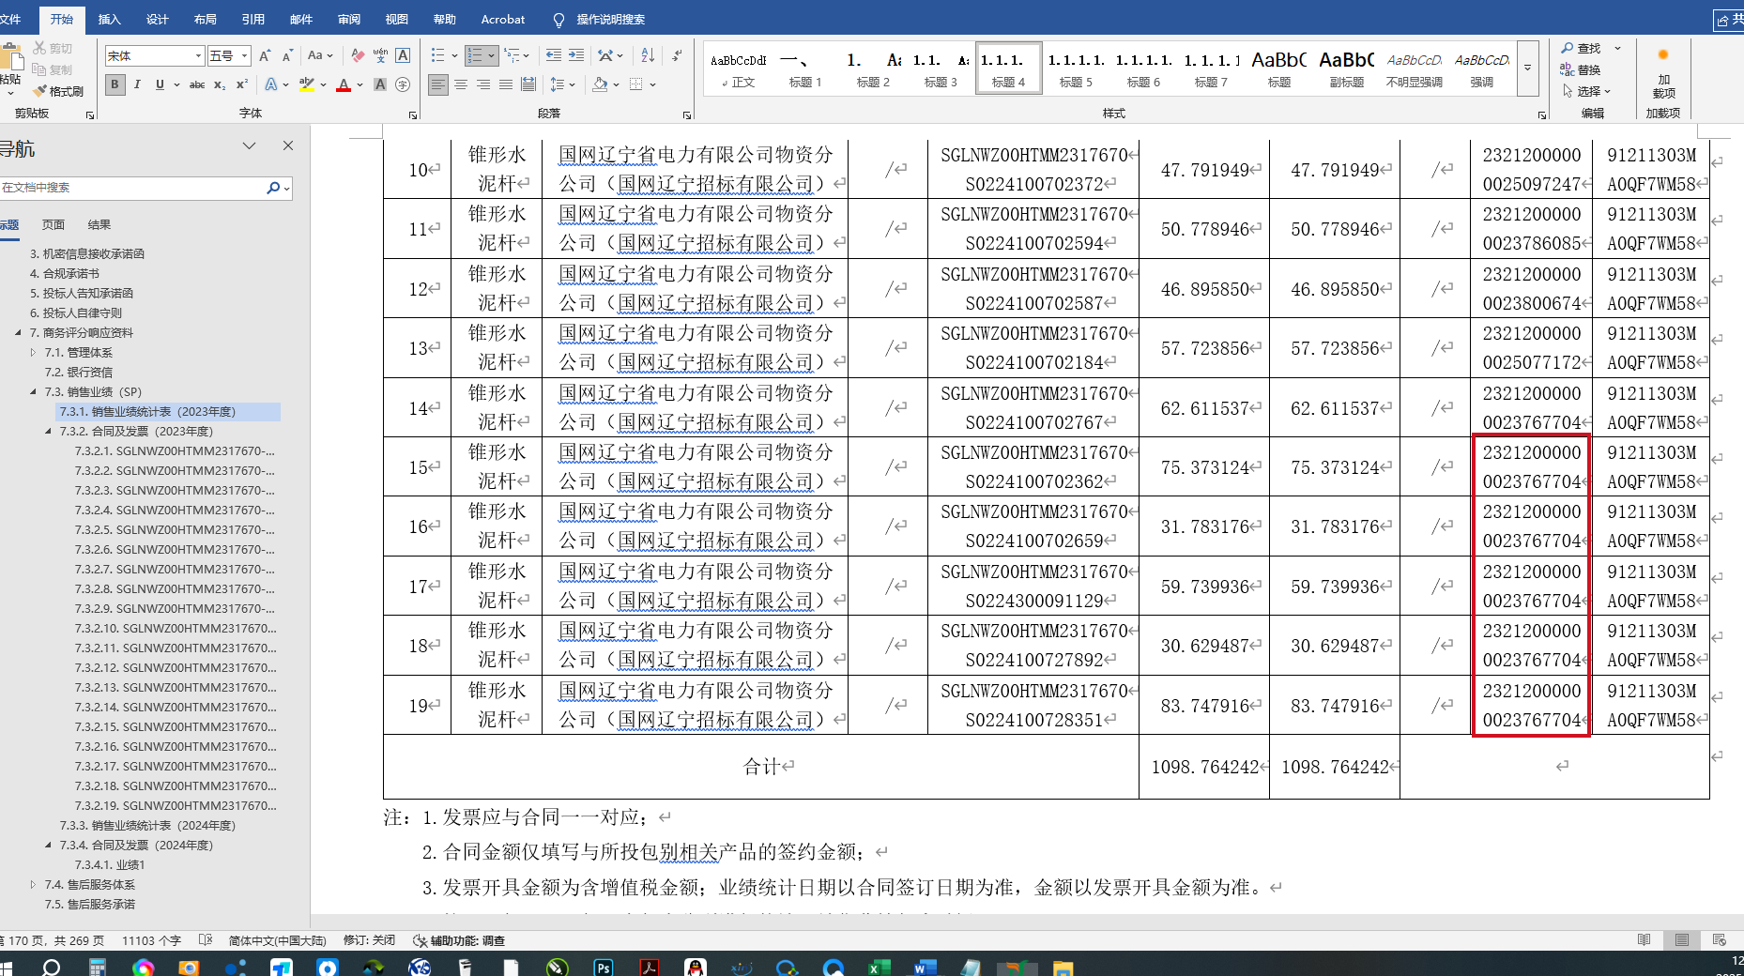Open the font size dropdown (五号)
Viewport: 1744px width, 976px height.
(x=245, y=56)
